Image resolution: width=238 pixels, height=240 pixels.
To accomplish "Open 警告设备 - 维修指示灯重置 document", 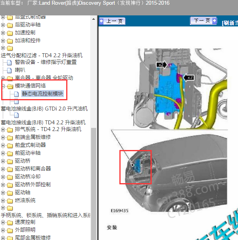I will click(x=46, y=62).
